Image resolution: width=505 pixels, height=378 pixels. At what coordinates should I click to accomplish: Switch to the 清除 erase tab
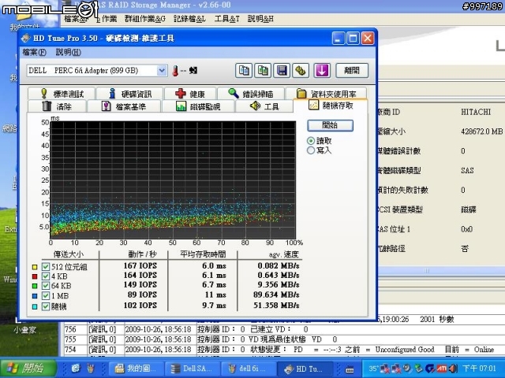pyautogui.click(x=57, y=106)
